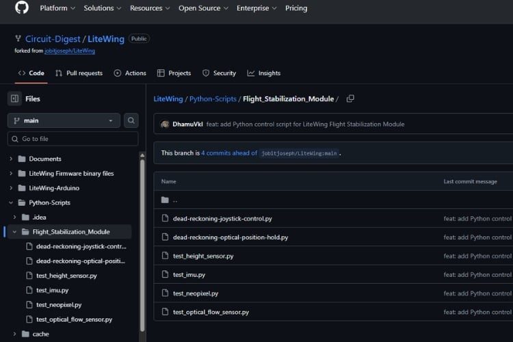Open test_optical_flow_sensor.py in file tree
Viewport: 513px width, 342px height.
tap(75, 319)
